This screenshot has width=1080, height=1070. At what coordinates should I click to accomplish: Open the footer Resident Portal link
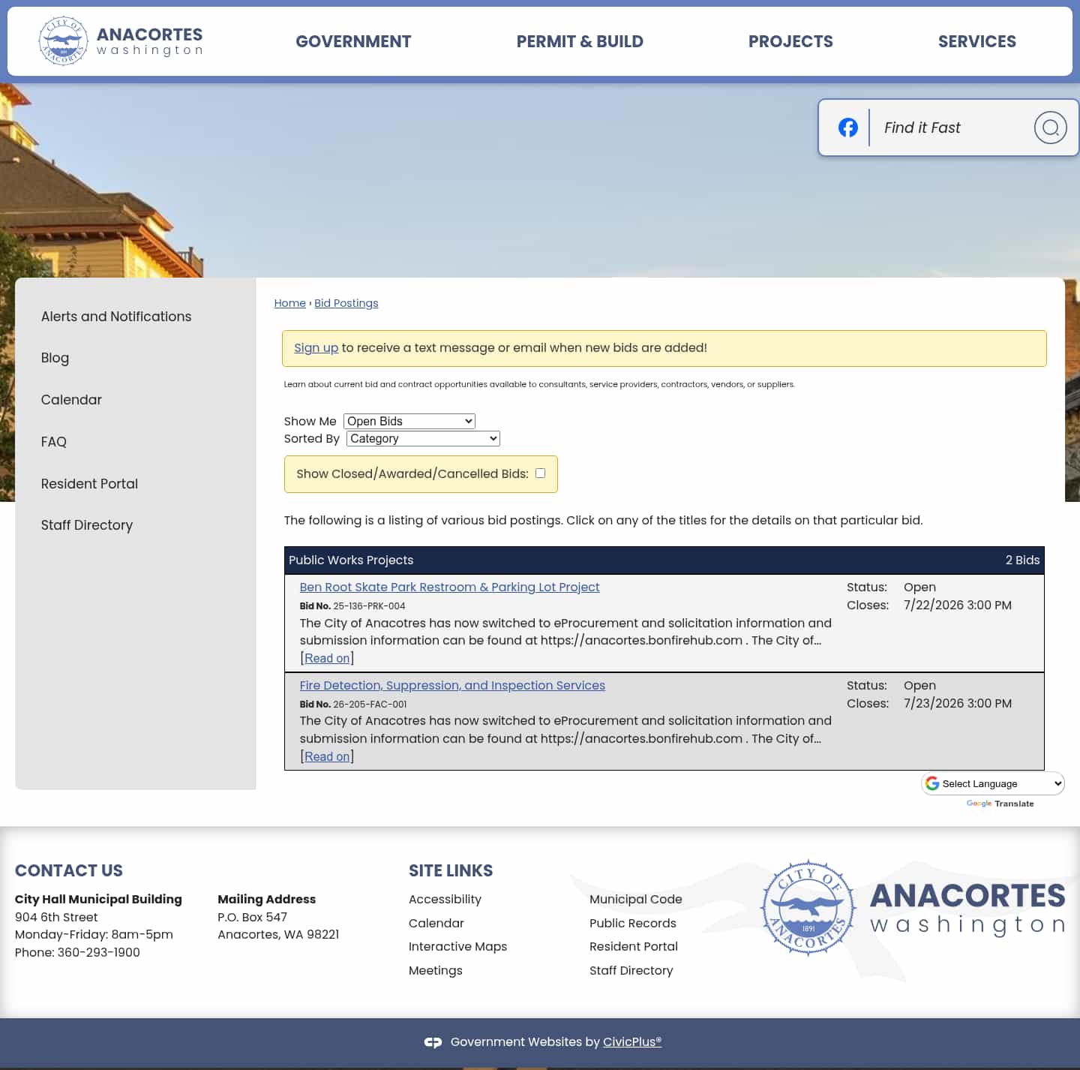633,946
